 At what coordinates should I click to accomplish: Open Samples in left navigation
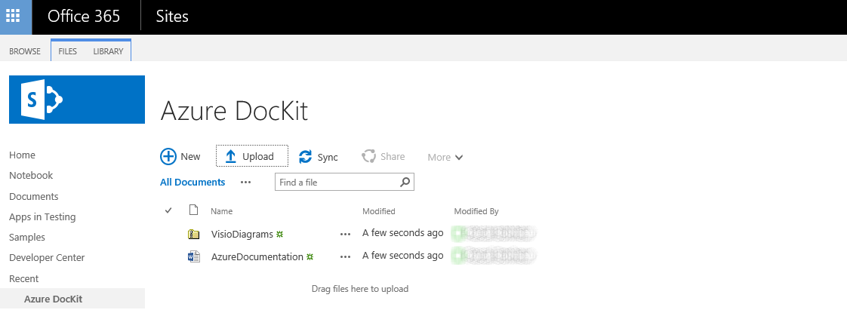[27, 238]
